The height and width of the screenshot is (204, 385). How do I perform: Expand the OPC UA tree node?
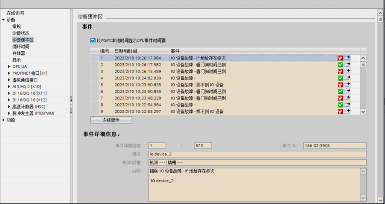[9, 66]
